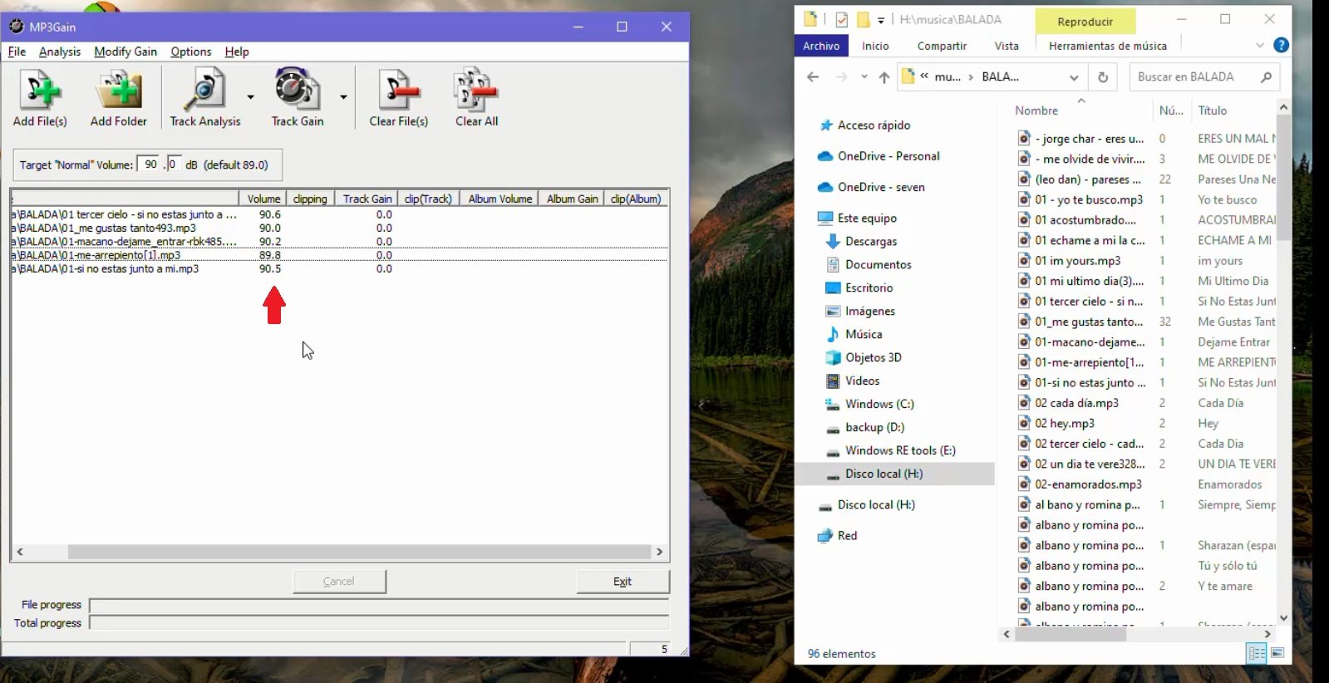Expand the Explorer ribbon chevron
1329x683 pixels.
pyautogui.click(x=1260, y=45)
